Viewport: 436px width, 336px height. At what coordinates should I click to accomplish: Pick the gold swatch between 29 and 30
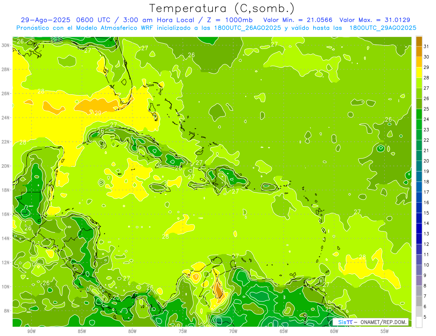[x=419, y=62]
